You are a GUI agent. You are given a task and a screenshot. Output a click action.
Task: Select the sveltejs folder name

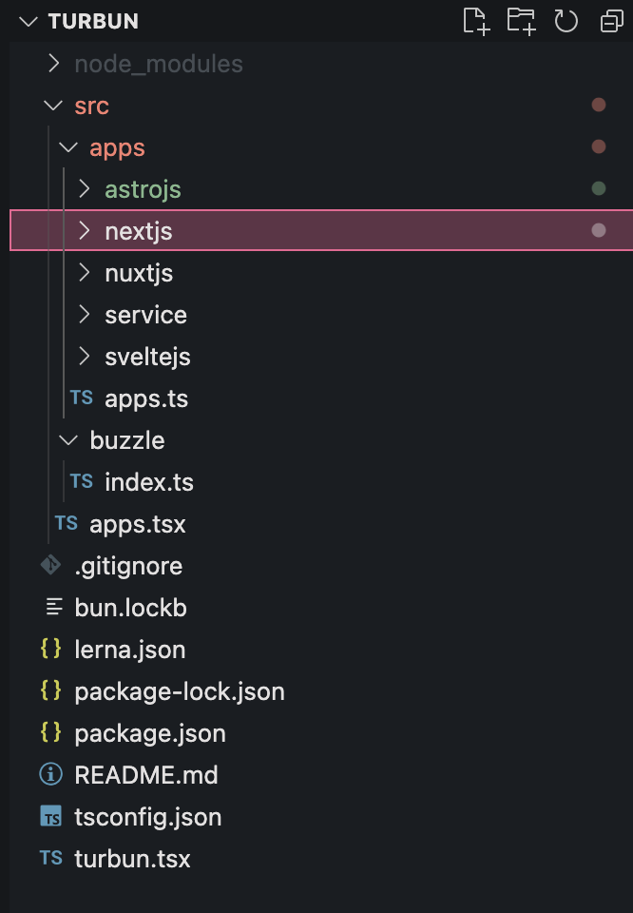[x=147, y=358]
